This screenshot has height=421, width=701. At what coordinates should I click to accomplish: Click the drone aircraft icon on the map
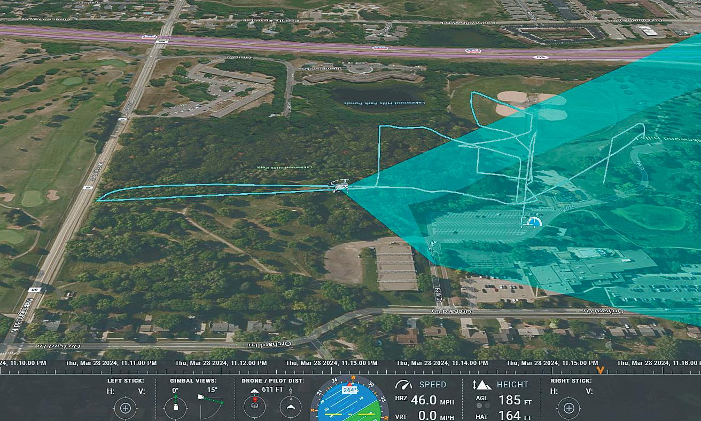click(339, 185)
